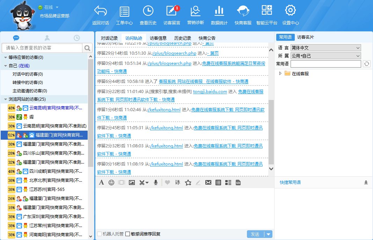Open 访客留言 with notification badge
Screen dimensions: 373x240
[171, 12]
